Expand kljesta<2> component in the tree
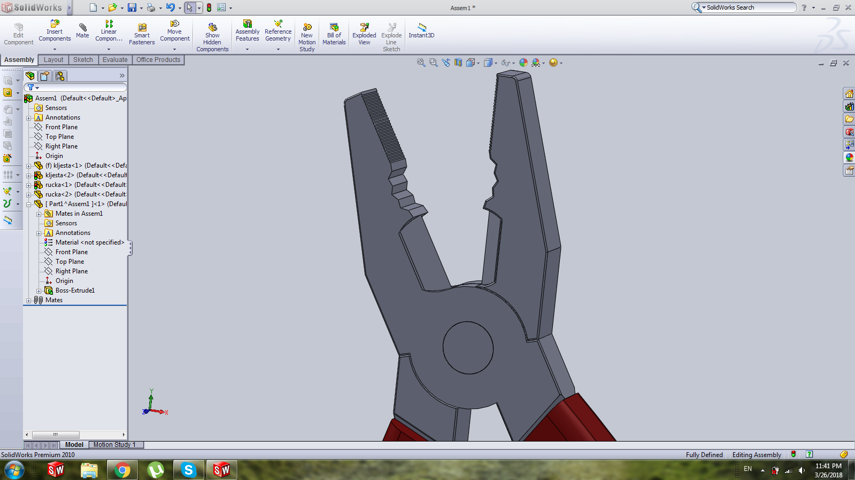This screenshot has width=855, height=480. click(x=29, y=175)
